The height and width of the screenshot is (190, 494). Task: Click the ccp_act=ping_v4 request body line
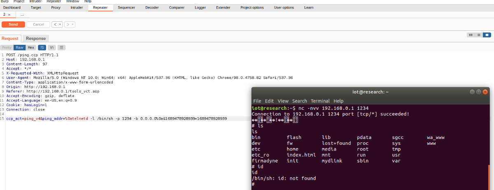click(117, 118)
